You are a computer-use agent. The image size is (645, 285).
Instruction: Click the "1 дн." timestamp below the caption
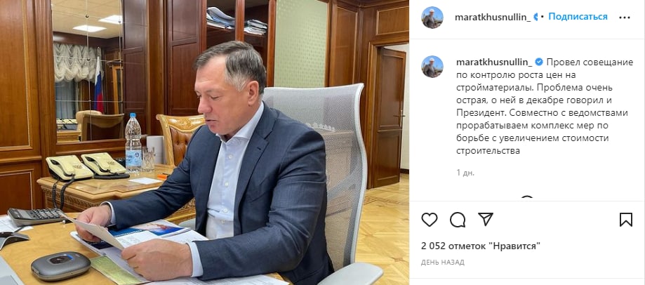(x=465, y=173)
